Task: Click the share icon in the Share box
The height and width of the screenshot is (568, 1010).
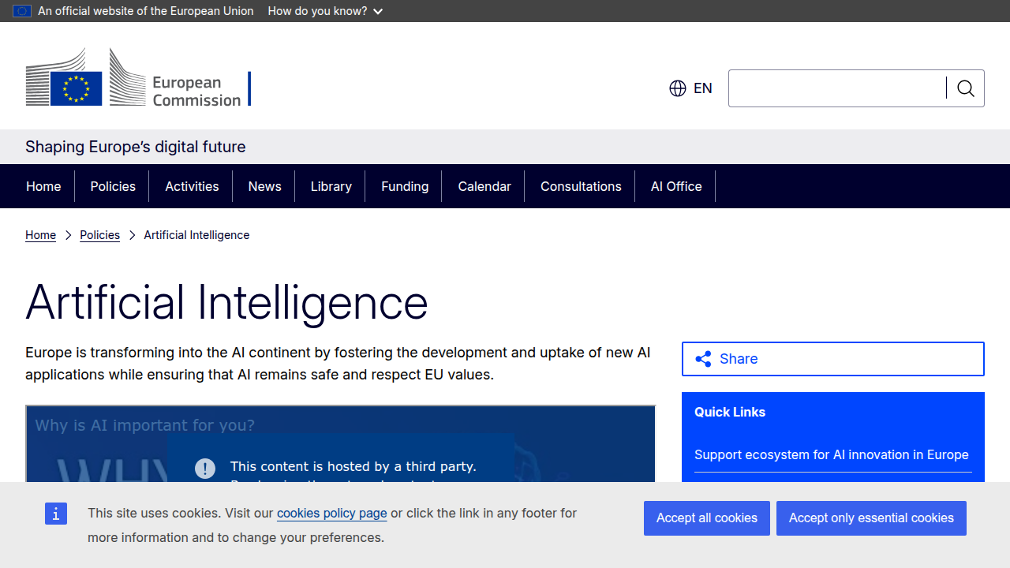Action: pos(703,359)
